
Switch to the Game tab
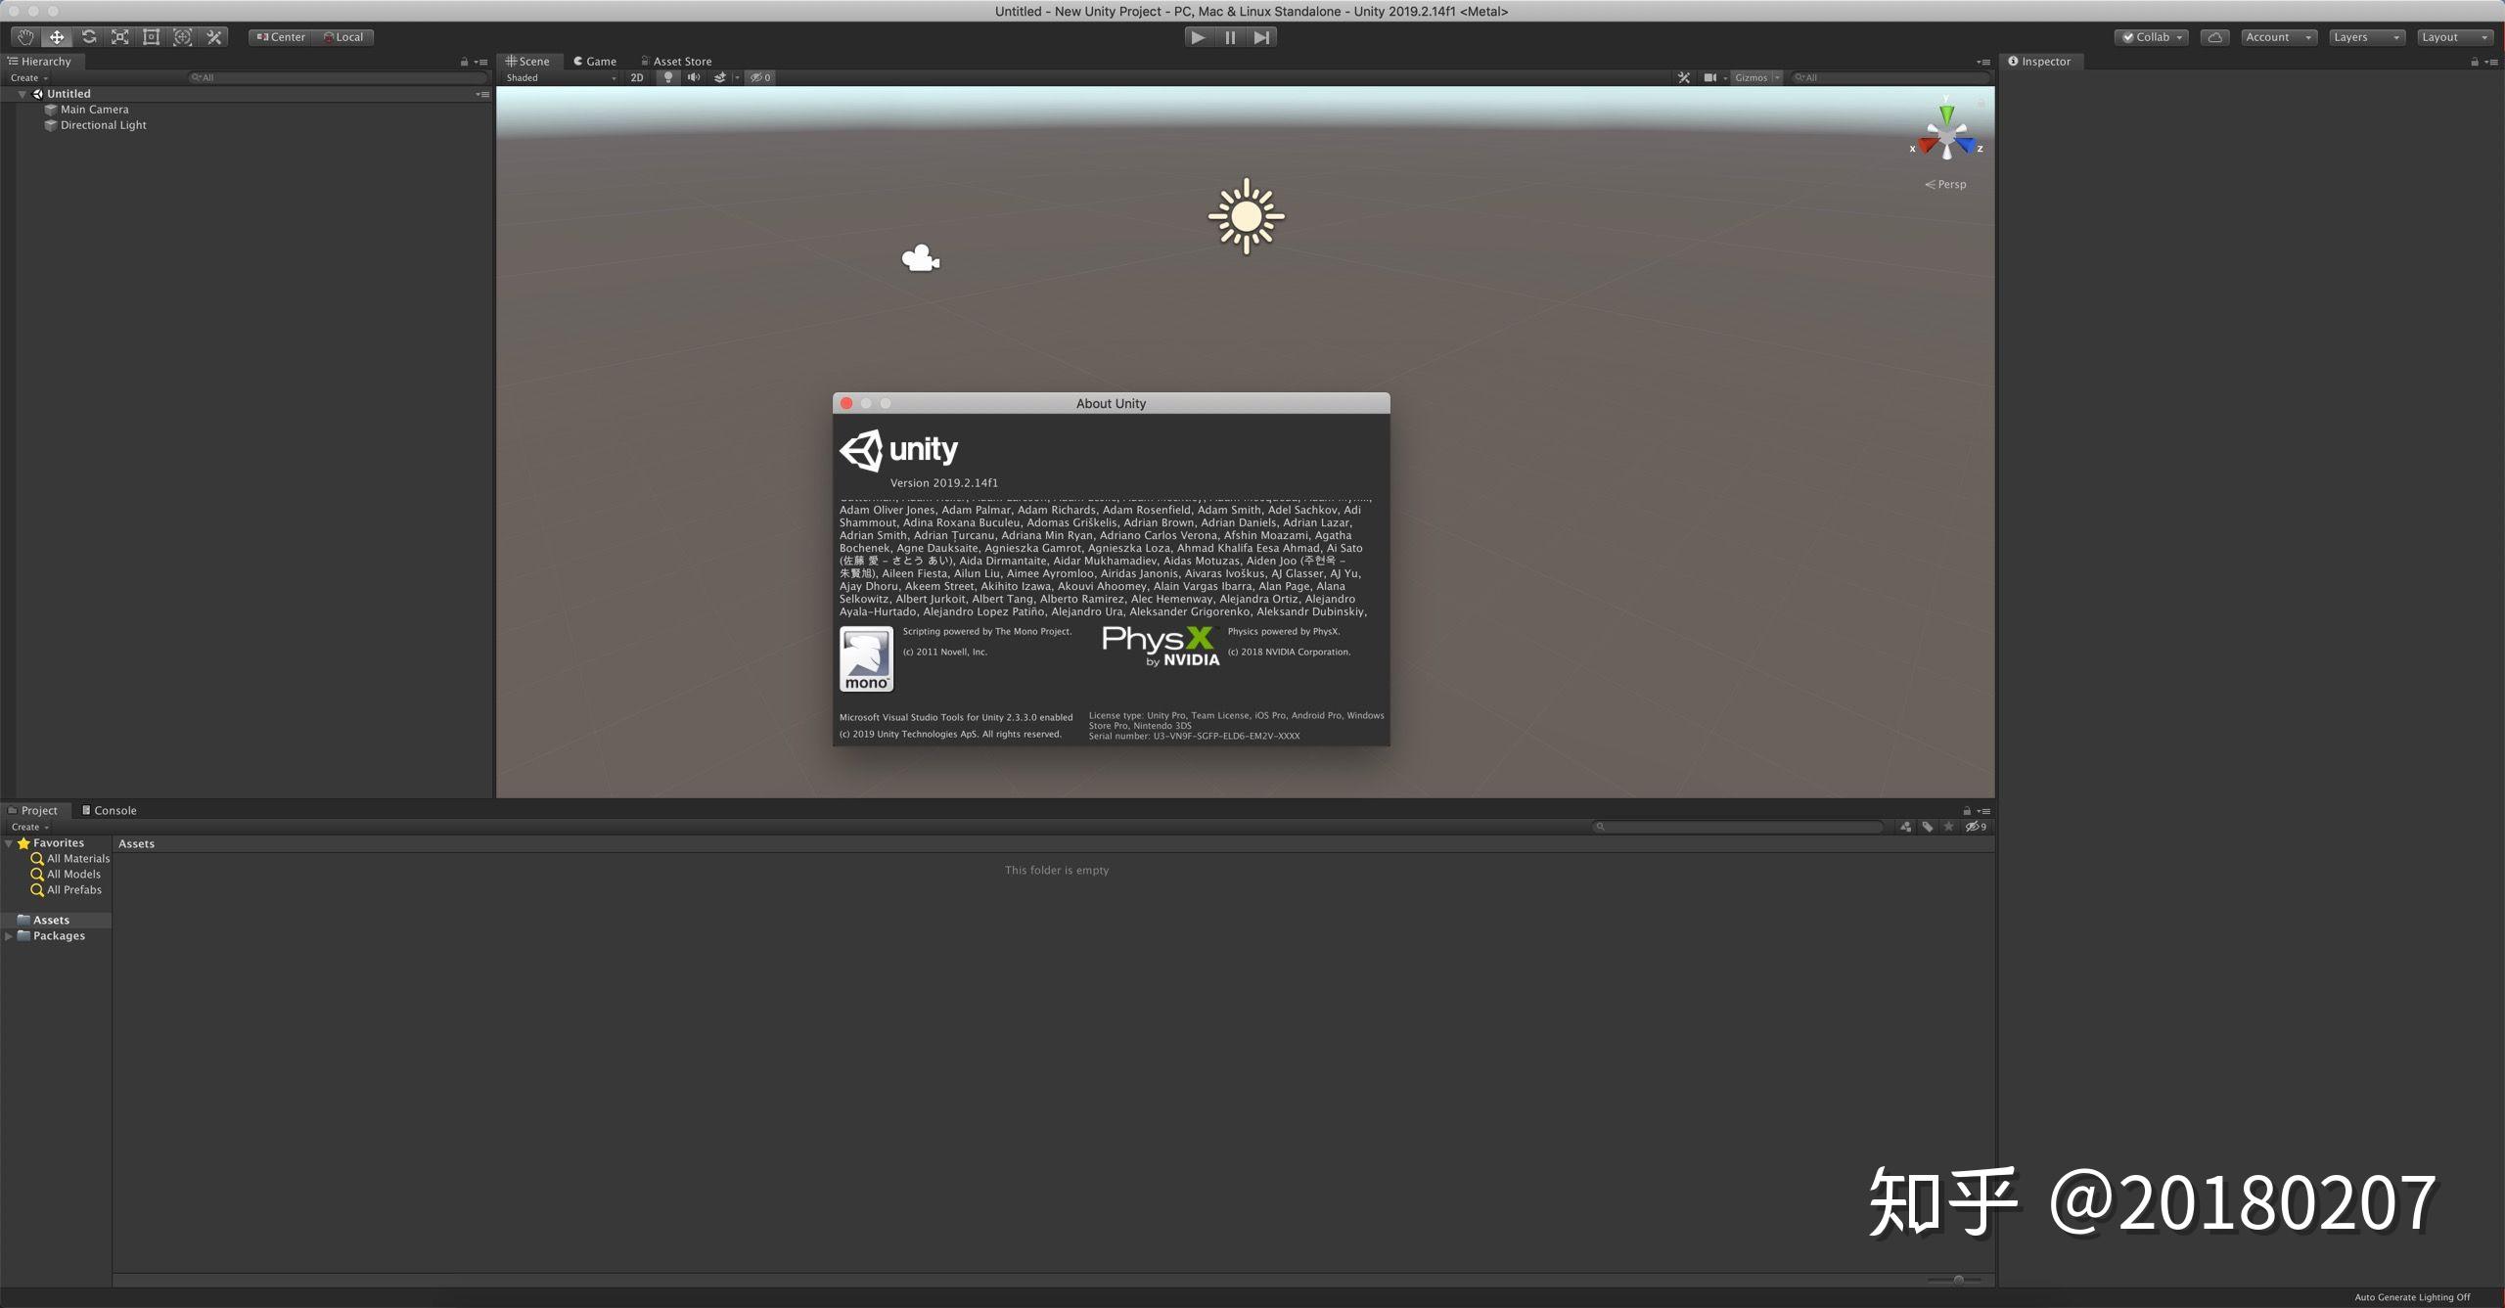point(595,61)
